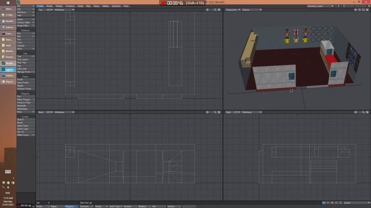This screenshot has height=208, width=371.
Task: Open the Wireframe dropdown in Top viewport
Action: pos(64,10)
